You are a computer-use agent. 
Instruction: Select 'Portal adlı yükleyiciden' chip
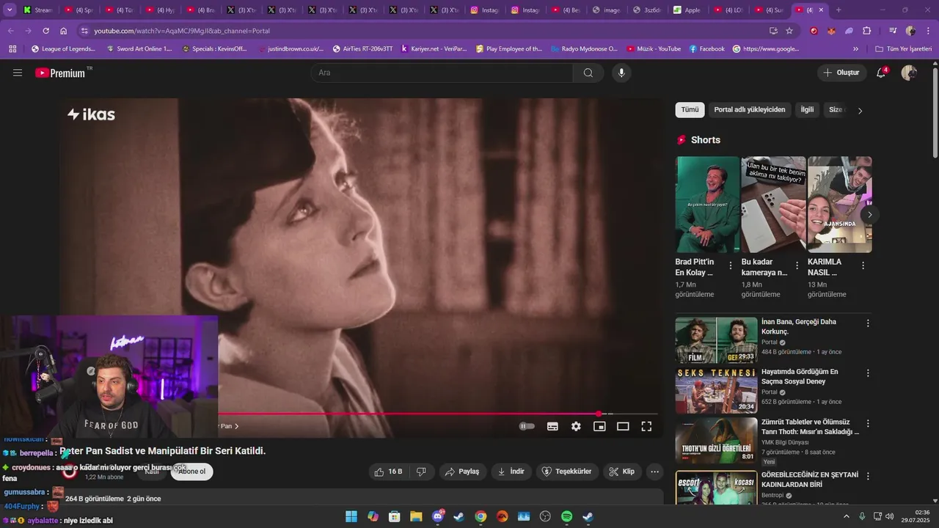[x=750, y=110]
